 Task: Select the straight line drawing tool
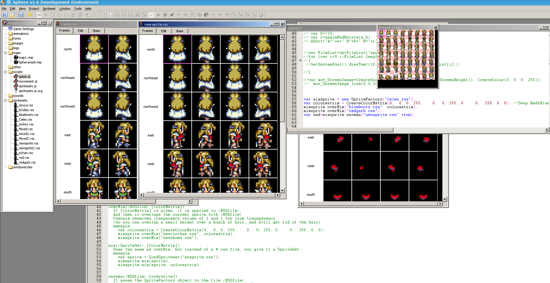(46, 15)
